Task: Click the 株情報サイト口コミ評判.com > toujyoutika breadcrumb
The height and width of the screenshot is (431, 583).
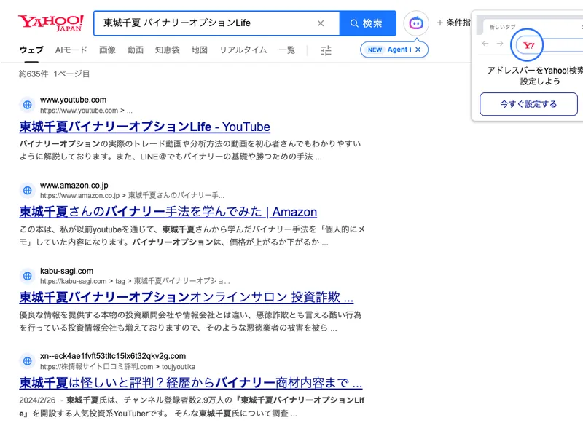Action: (117, 367)
